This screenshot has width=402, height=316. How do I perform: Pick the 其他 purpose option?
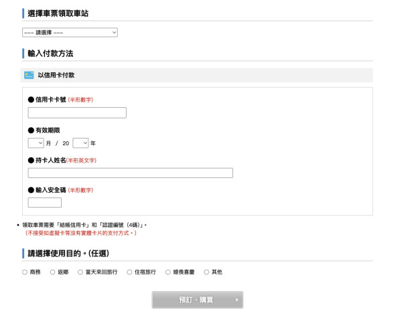click(x=206, y=272)
